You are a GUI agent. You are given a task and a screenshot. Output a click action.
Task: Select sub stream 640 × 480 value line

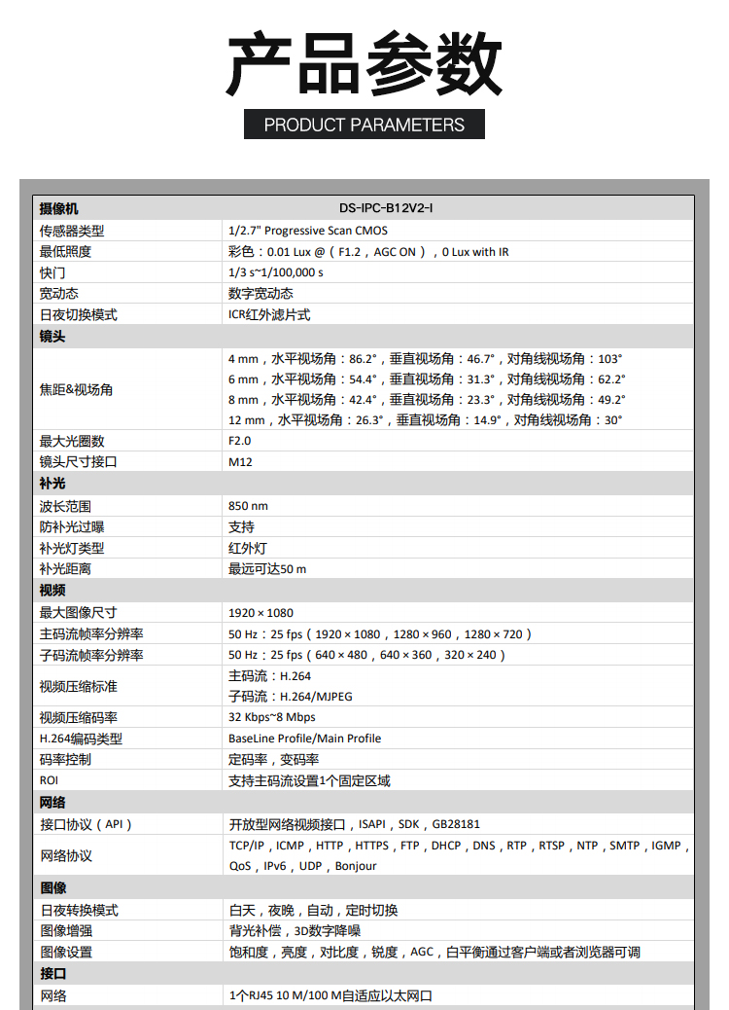367,655
